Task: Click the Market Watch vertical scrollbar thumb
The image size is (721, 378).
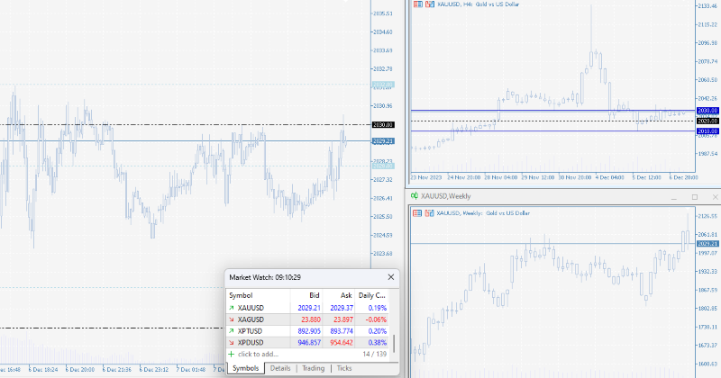Action: click(394, 344)
